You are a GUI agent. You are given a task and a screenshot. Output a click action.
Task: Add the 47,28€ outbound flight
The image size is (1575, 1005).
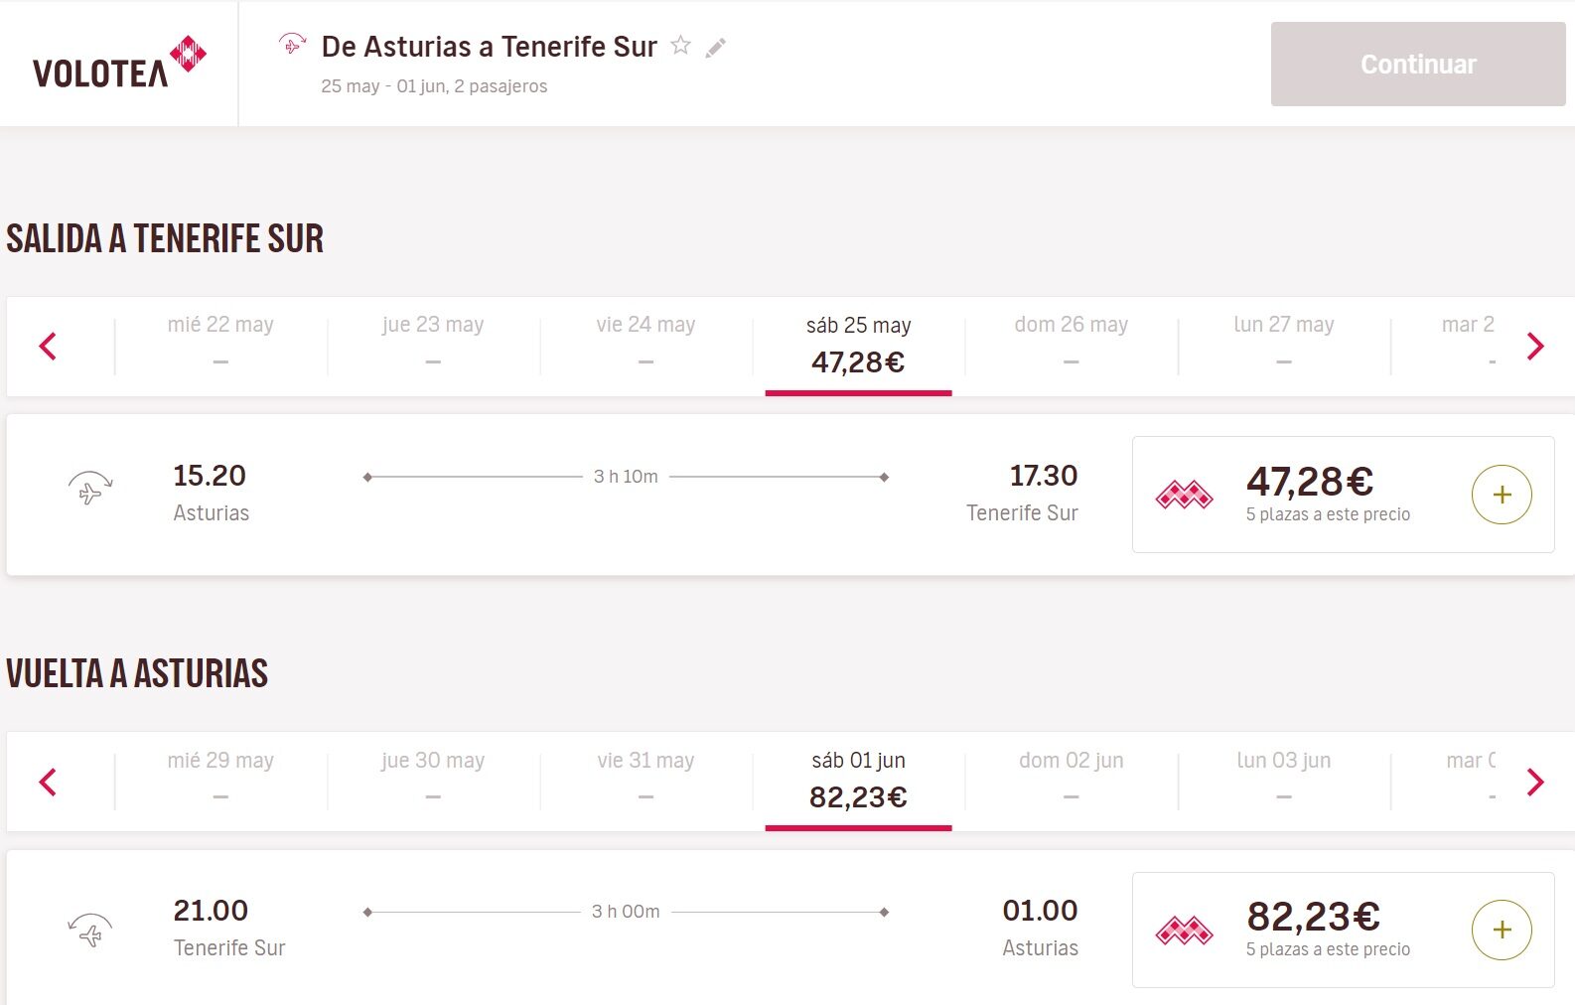click(x=1501, y=495)
